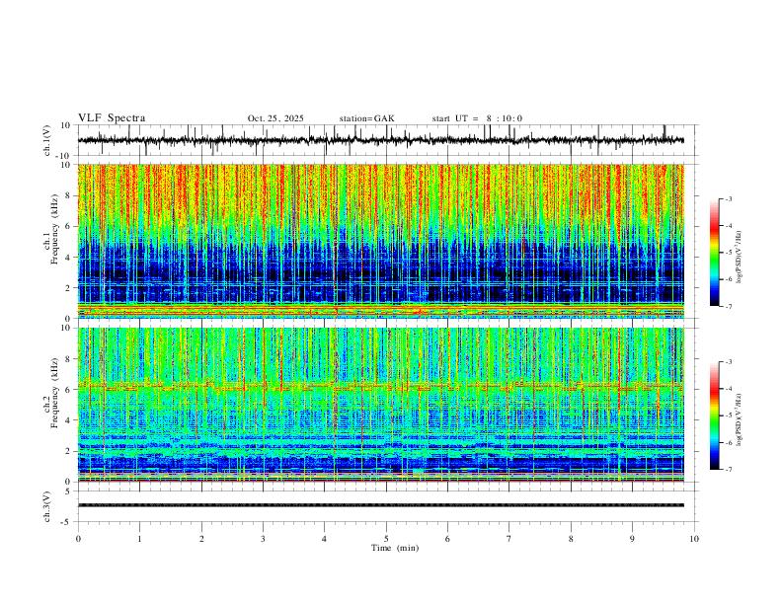
Task: Click the ch.1 voltage waveform trace
Action: pyautogui.click(x=381, y=140)
